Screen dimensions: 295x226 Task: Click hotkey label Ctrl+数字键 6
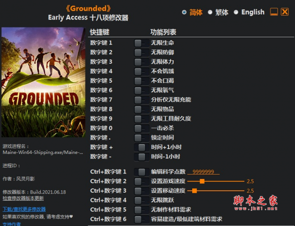pyautogui.click(x=108, y=219)
